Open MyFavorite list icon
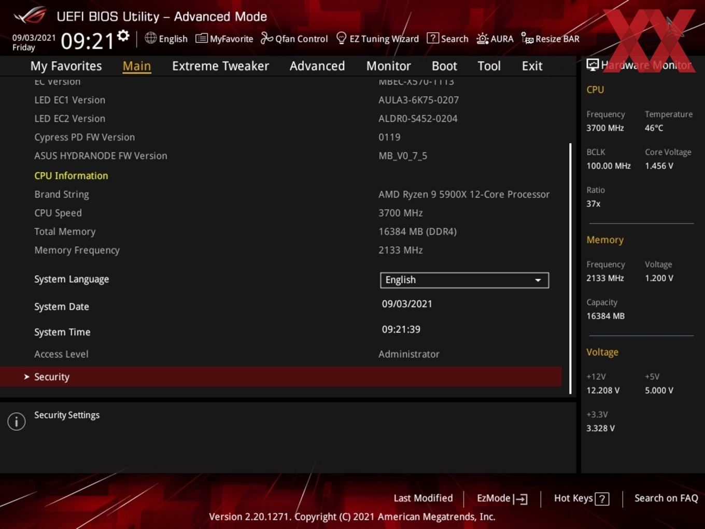The height and width of the screenshot is (529, 705). [201, 38]
